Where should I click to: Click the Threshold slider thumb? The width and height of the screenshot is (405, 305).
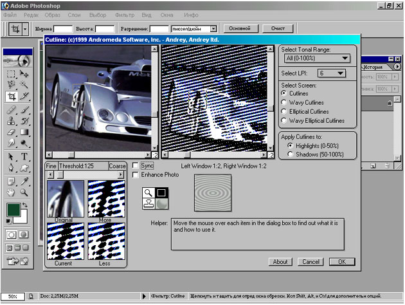point(60,175)
